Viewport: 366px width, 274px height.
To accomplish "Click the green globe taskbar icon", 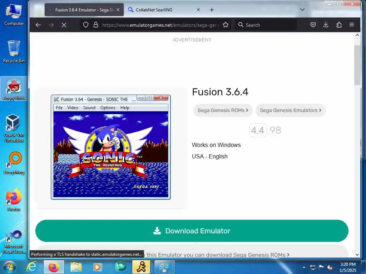I will pyautogui.click(x=120, y=267).
